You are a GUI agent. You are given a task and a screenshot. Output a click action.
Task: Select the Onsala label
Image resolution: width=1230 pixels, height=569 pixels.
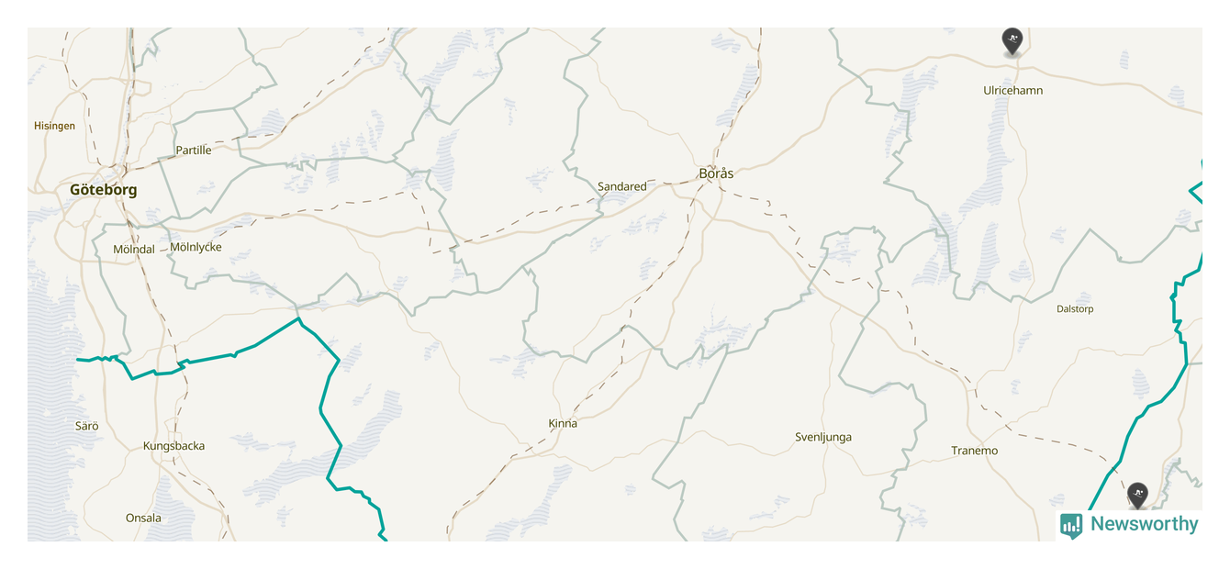(143, 518)
